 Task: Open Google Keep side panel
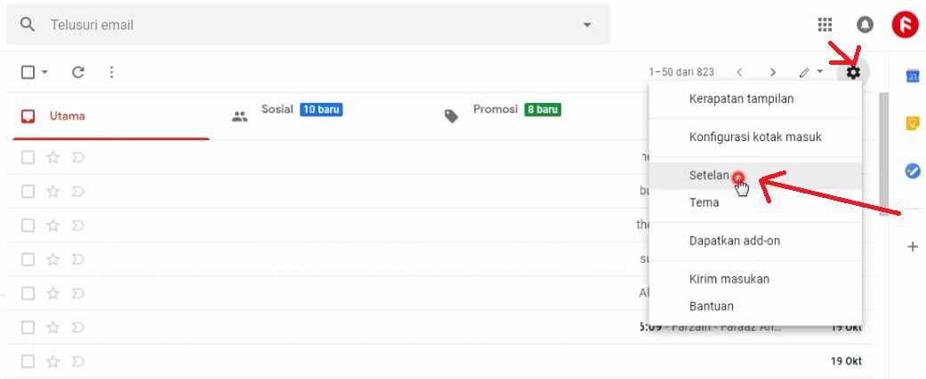pos(912,123)
